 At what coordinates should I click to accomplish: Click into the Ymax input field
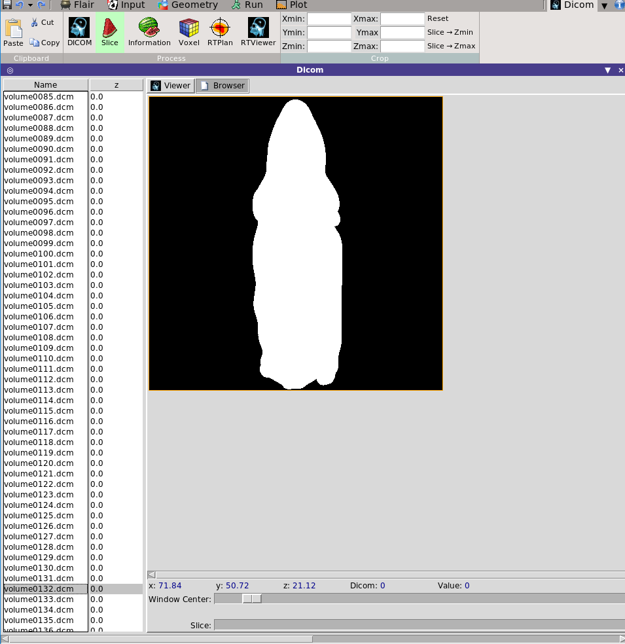(402, 33)
